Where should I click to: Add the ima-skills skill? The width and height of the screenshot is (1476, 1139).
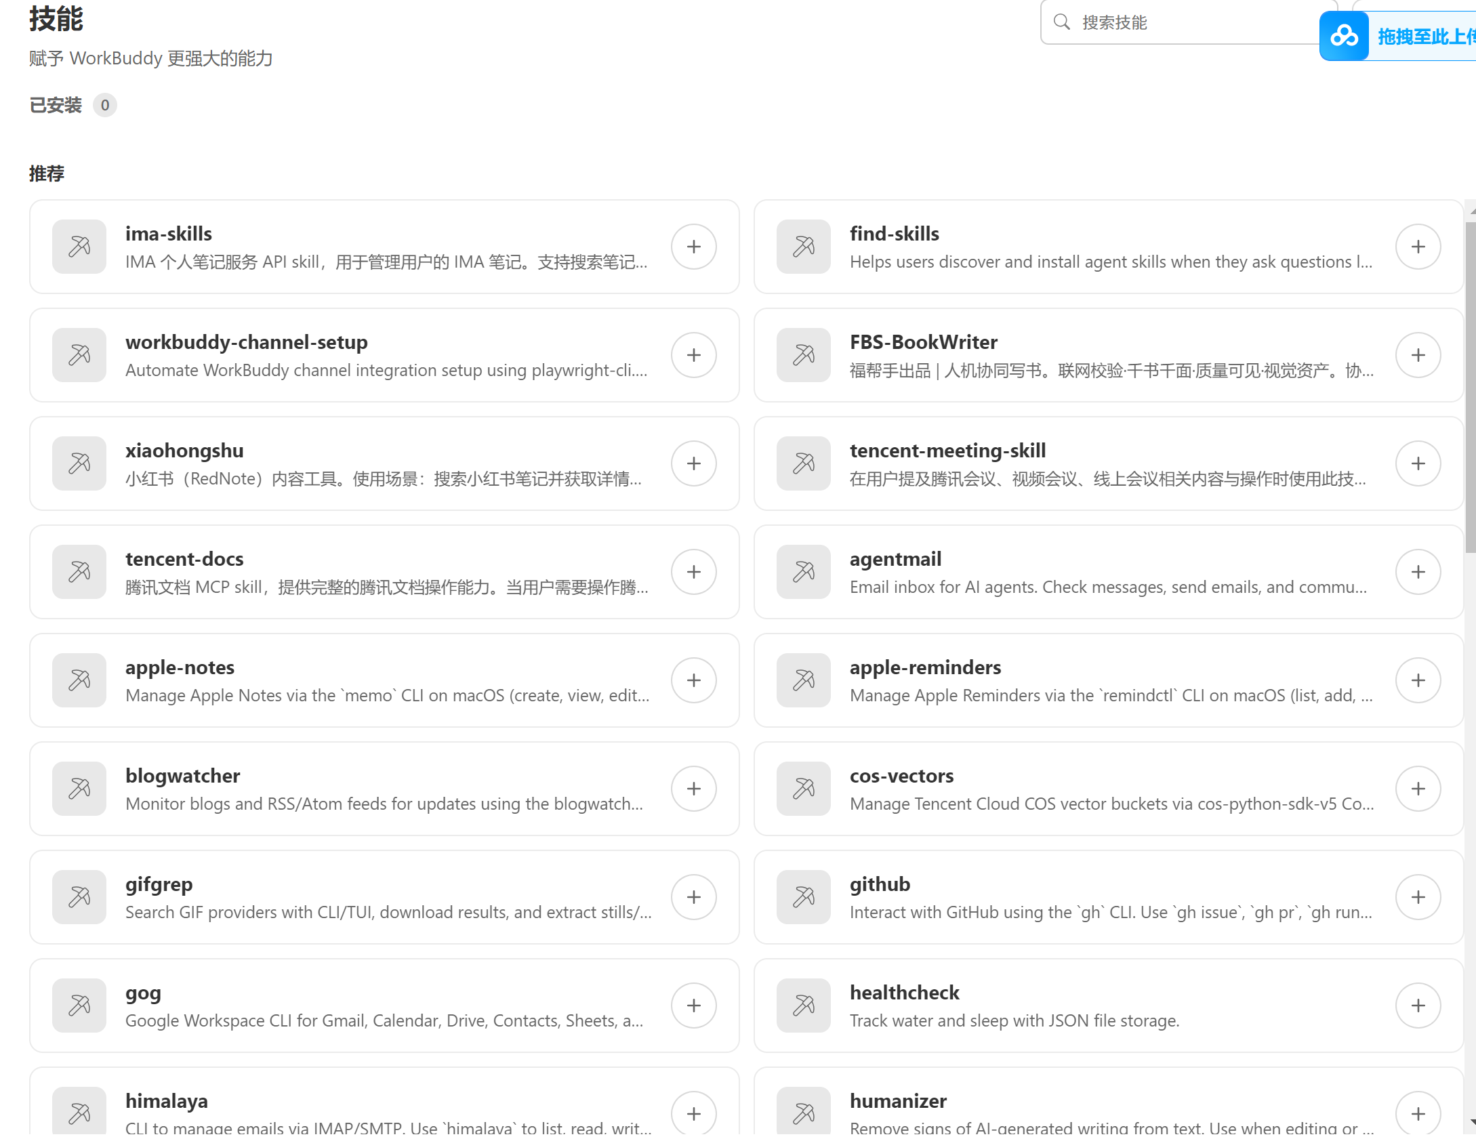[x=693, y=247]
